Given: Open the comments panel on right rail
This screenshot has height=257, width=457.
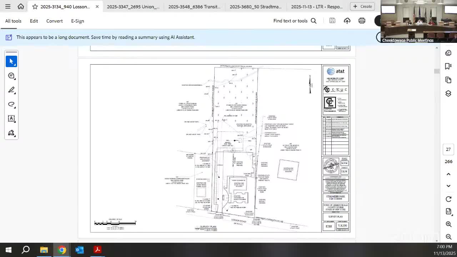Looking at the screenshot, I should [x=448, y=53].
